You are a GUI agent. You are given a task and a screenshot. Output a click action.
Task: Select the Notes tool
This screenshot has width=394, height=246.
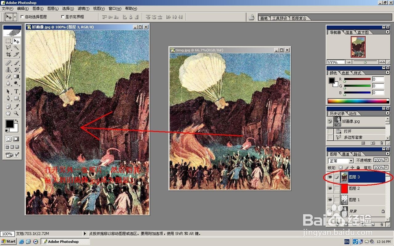coord(8,106)
